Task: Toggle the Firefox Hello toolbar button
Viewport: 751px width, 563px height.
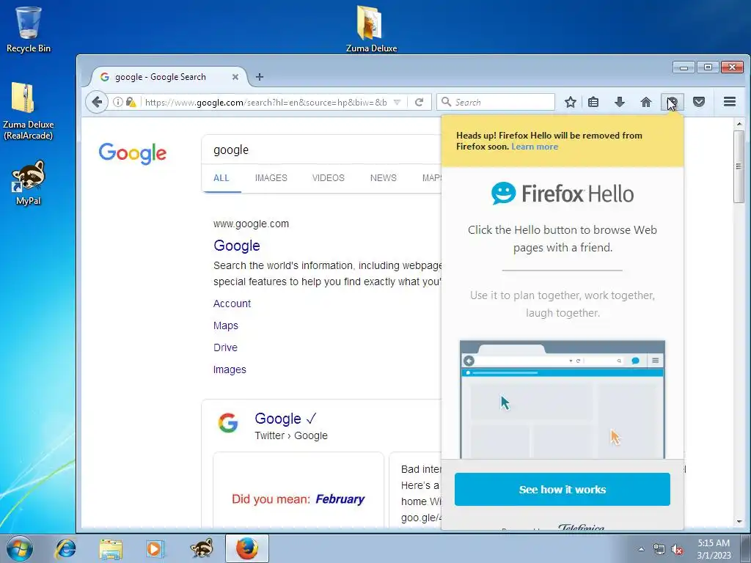Action: pos(672,102)
